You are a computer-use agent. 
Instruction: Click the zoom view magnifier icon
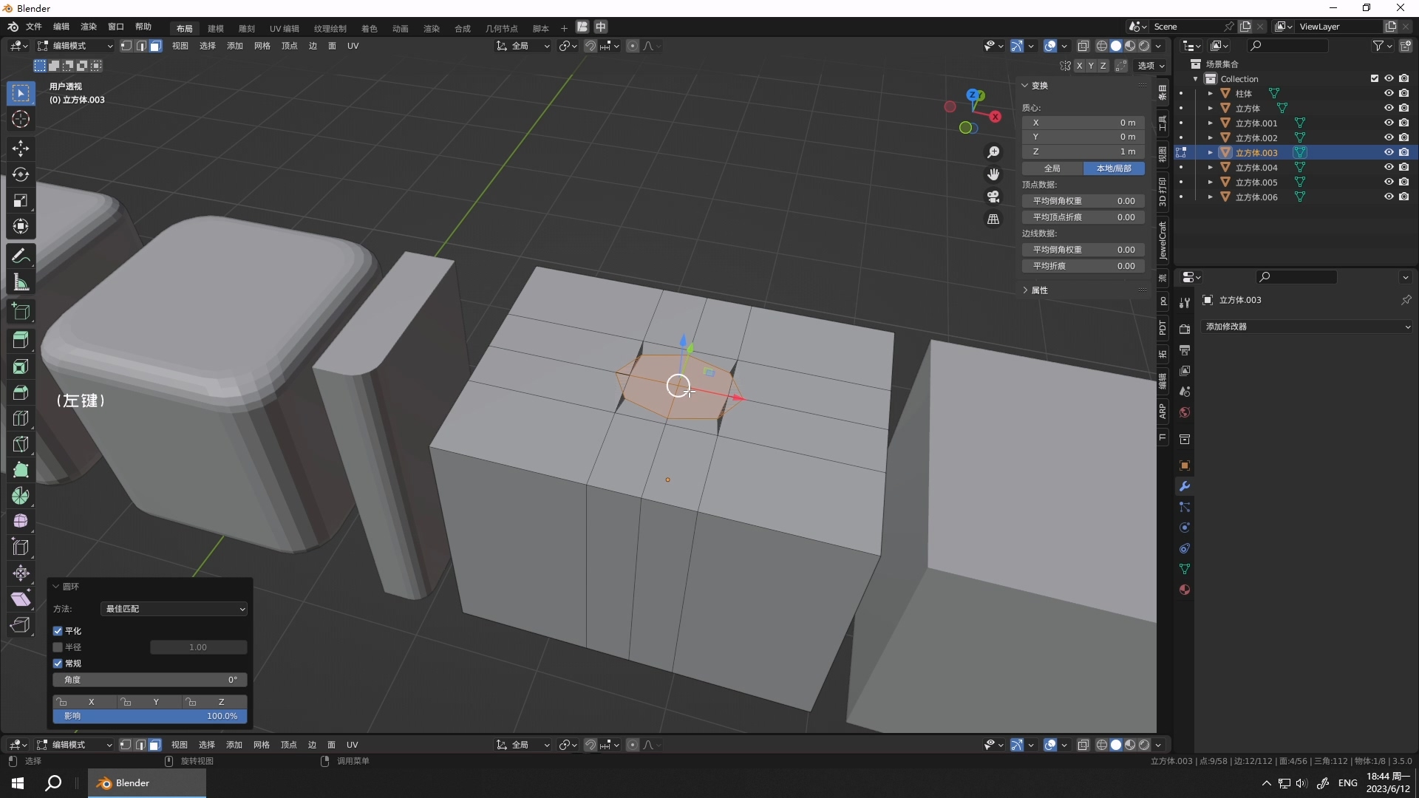(993, 152)
